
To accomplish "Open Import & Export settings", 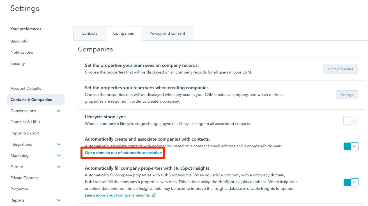I will click(25, 133).
